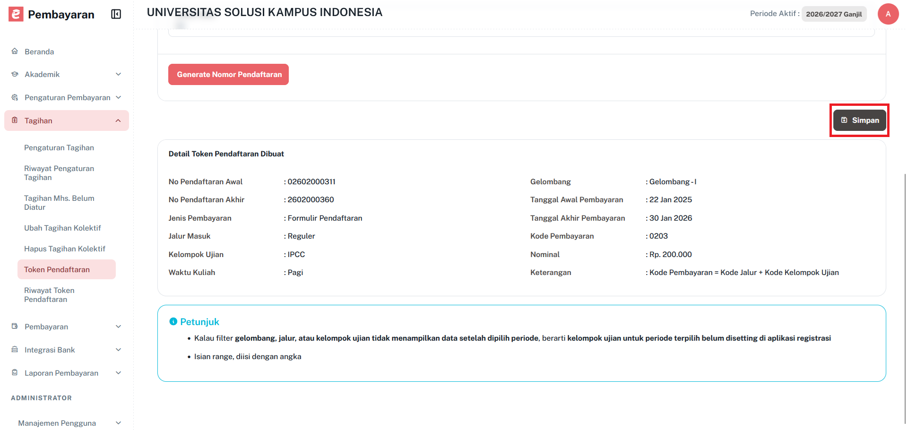
Task: Open Ubah Tagihan Kolektif item
Action: [x=62, y=228]
